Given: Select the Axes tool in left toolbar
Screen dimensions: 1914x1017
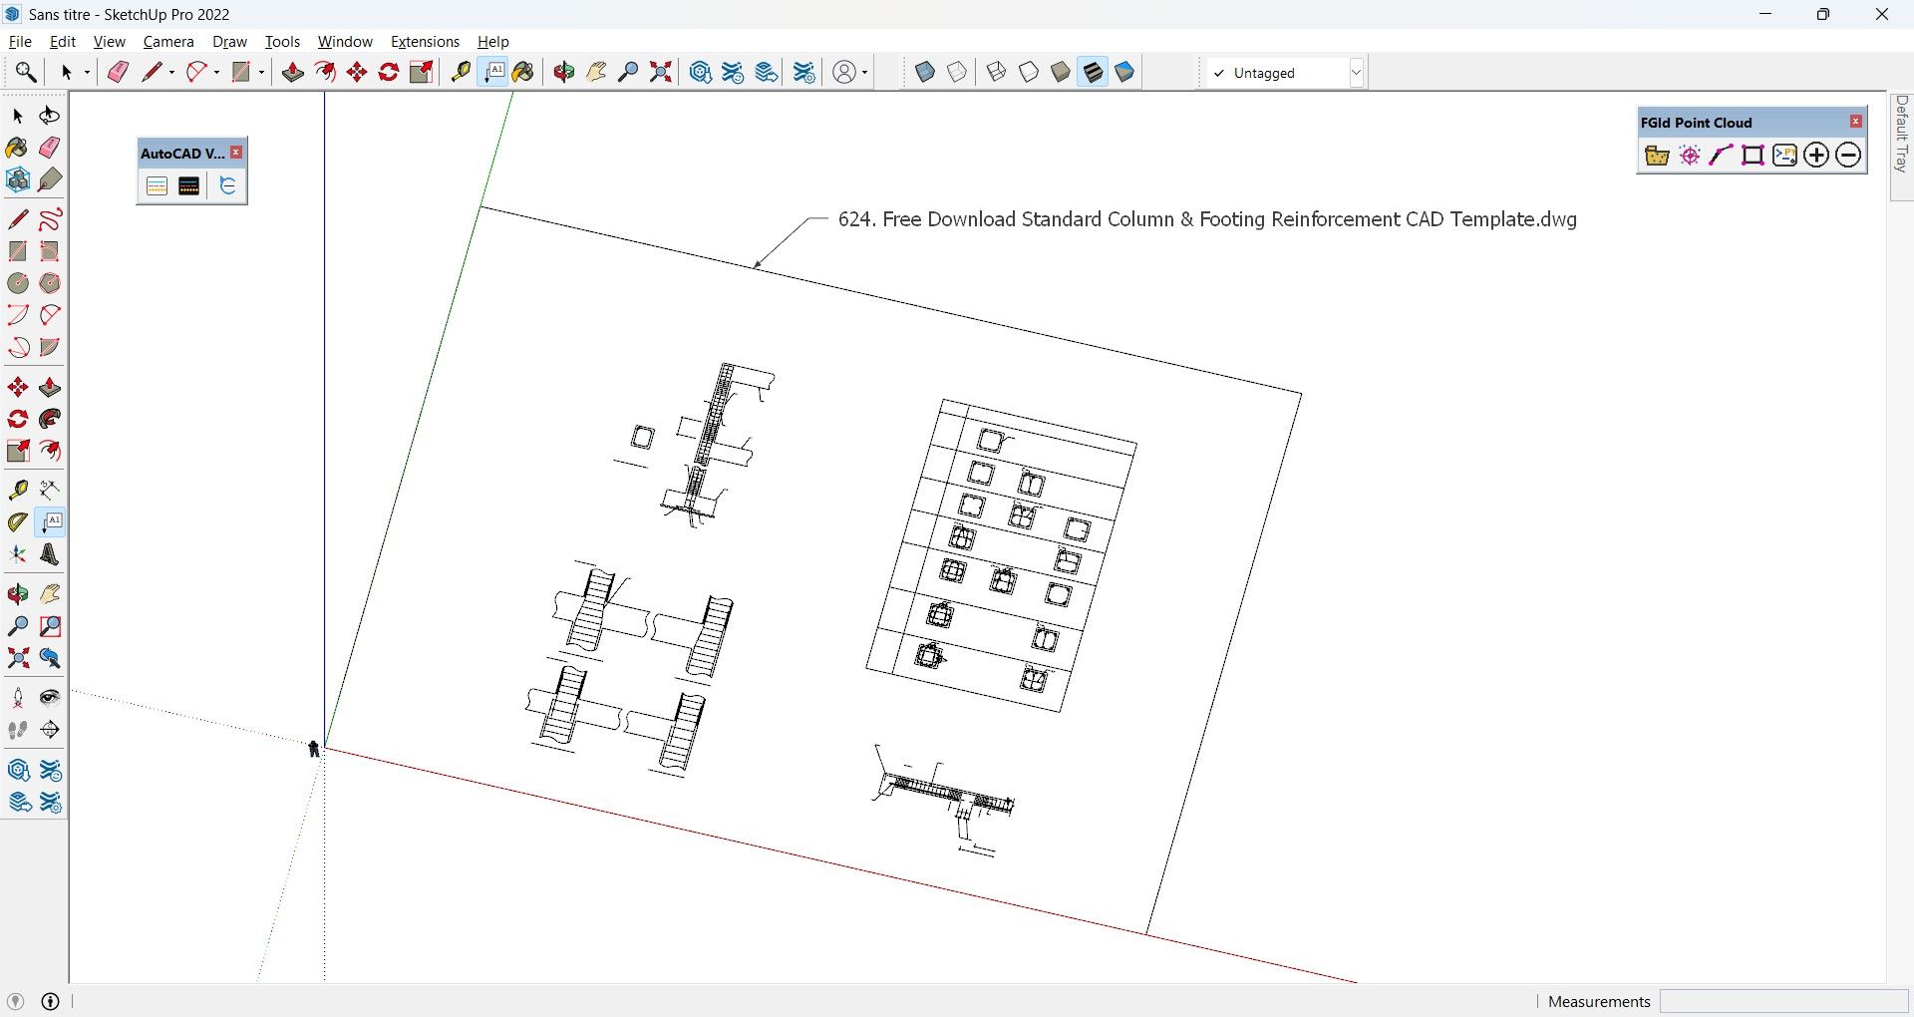Looking at the screenshot, I should pos(18,554).
